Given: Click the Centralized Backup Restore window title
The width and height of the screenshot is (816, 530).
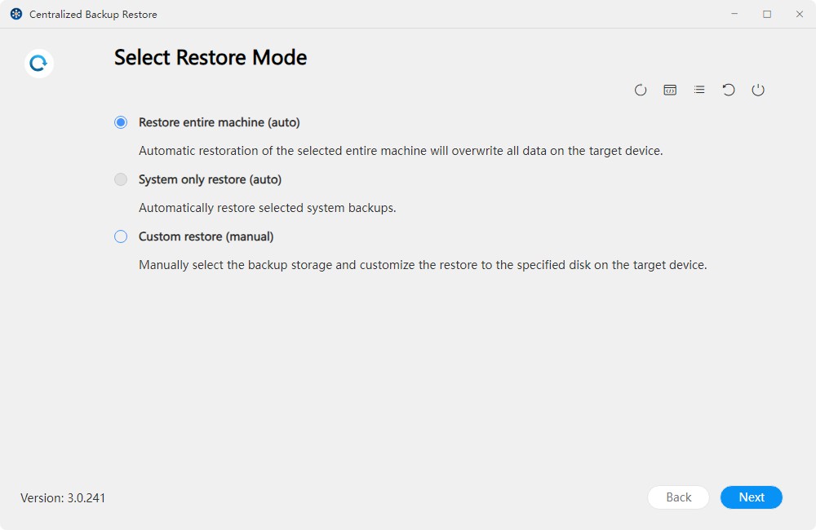Looking at the screenshot, I should pyautogui.click(x=93, y=14).
